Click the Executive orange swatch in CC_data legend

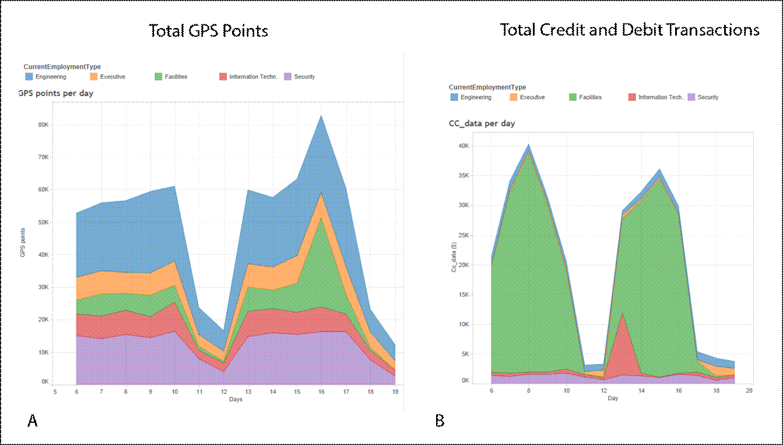pos(514,97)
